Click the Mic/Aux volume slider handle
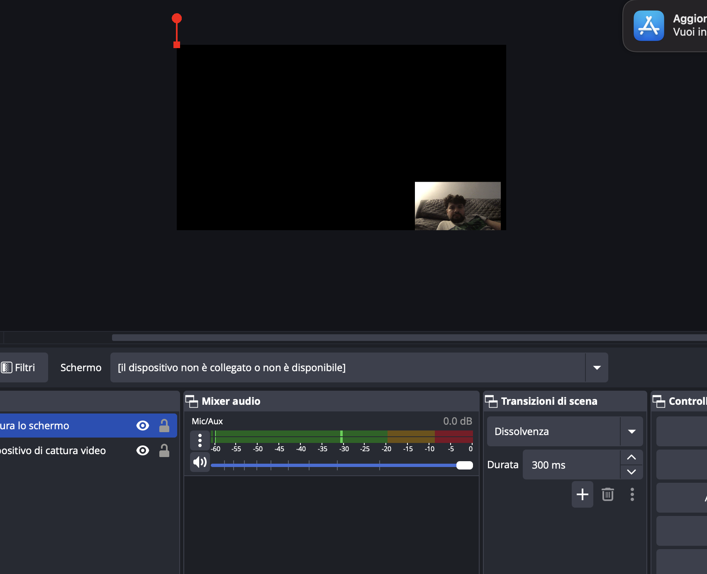Viewport: 707px width, 574px height. pyautogui.click(x=464, y=465)
